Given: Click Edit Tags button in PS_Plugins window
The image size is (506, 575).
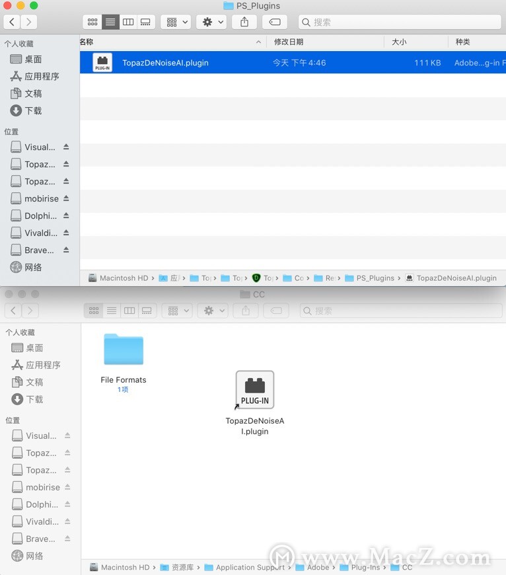Looking at the screenshot, I should [x=275, y=22].
